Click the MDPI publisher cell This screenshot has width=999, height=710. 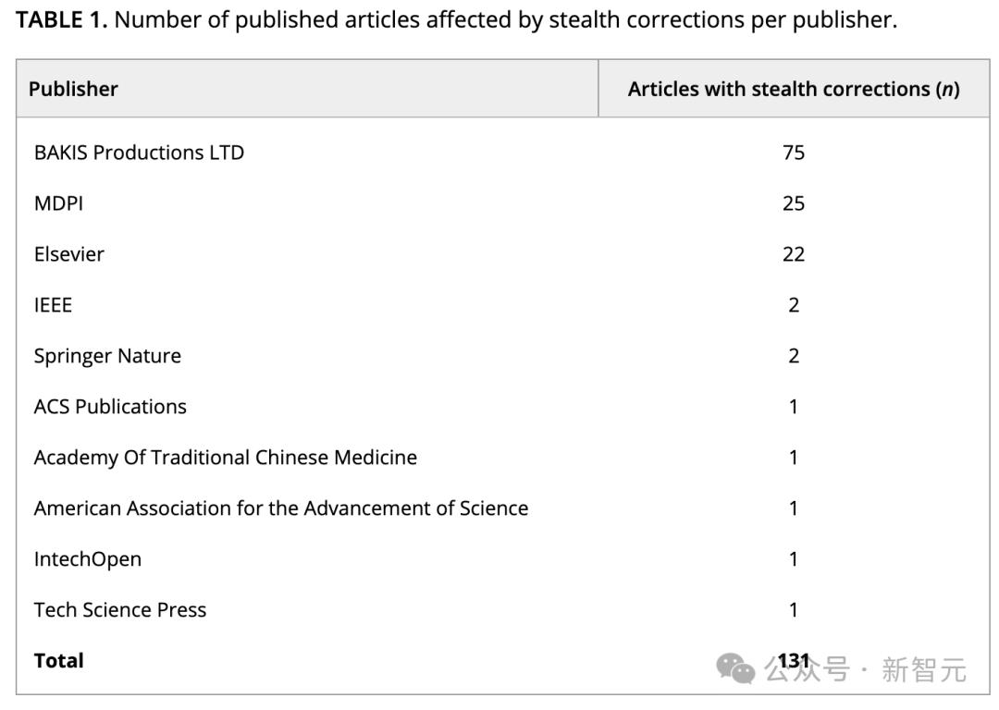[58, 203]
